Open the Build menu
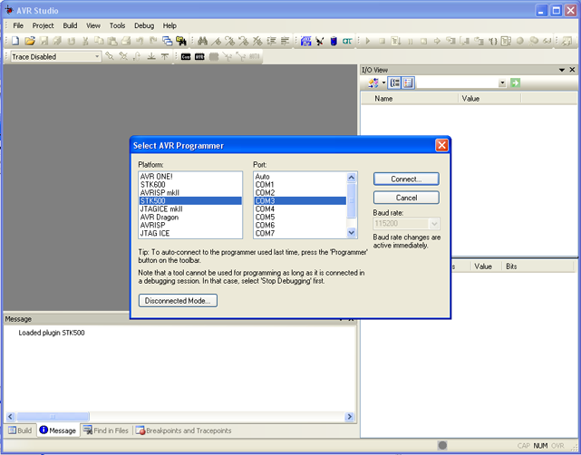Screen dimensions: 581x455 [70, 25]
